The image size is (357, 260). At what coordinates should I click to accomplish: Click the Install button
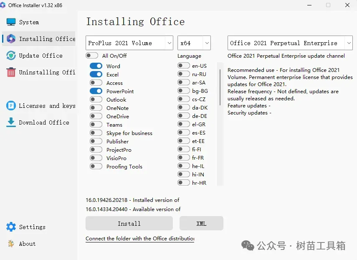pyautogui.click(x=129, y=223)
